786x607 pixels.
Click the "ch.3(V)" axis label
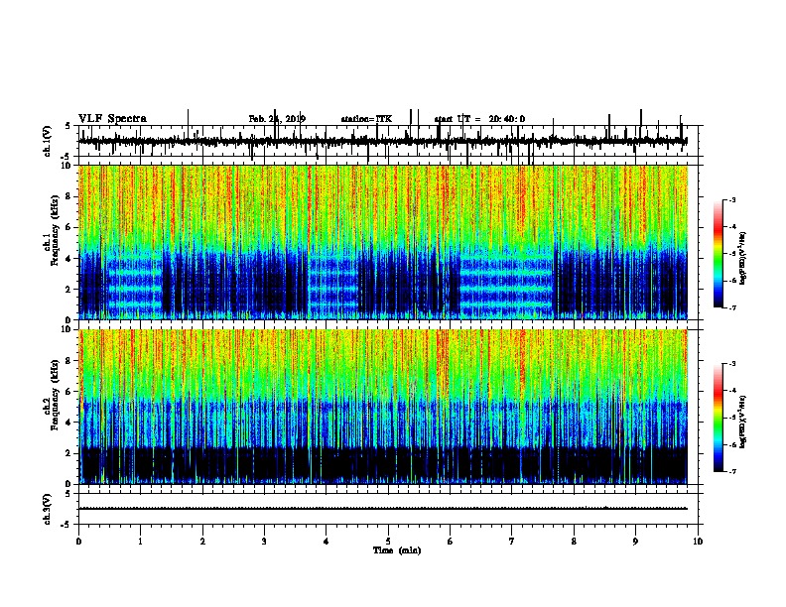[x=48, y=509]
